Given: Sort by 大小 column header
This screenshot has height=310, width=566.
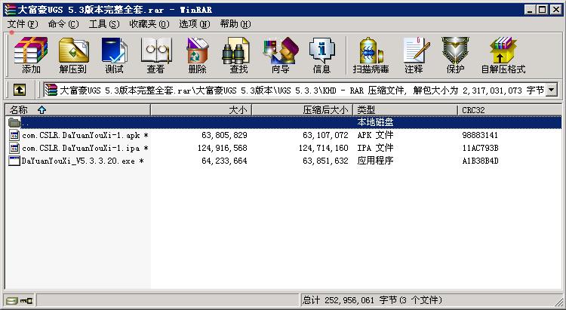Looking at the screenshot, I should pyautogui.click(x=201, y=110).
